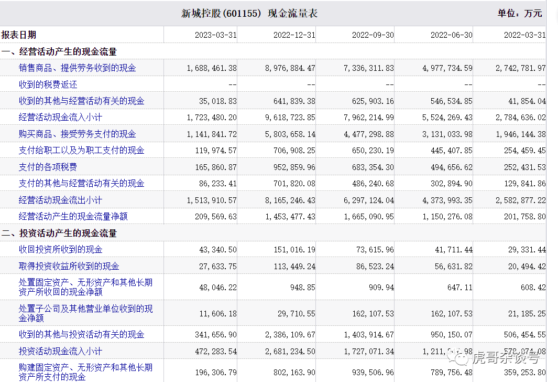558x382 pixels.
Task: Open 购建固定资产、无形资产 所支付的现金 link
Action: (85, 372)
